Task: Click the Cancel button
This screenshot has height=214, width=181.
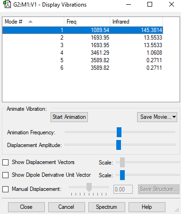Action: (67, 207)
